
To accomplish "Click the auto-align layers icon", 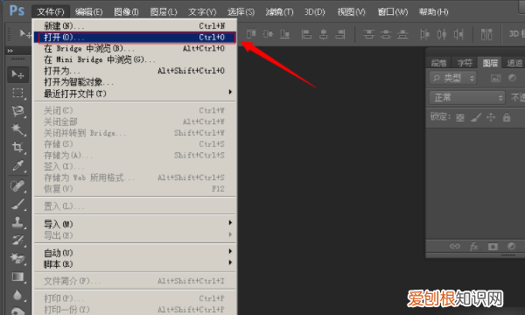I will [x=486, y=34].
